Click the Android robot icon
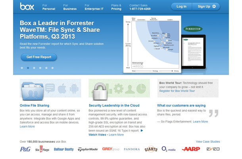The image size is (242, 159). (x=74, y=88)
